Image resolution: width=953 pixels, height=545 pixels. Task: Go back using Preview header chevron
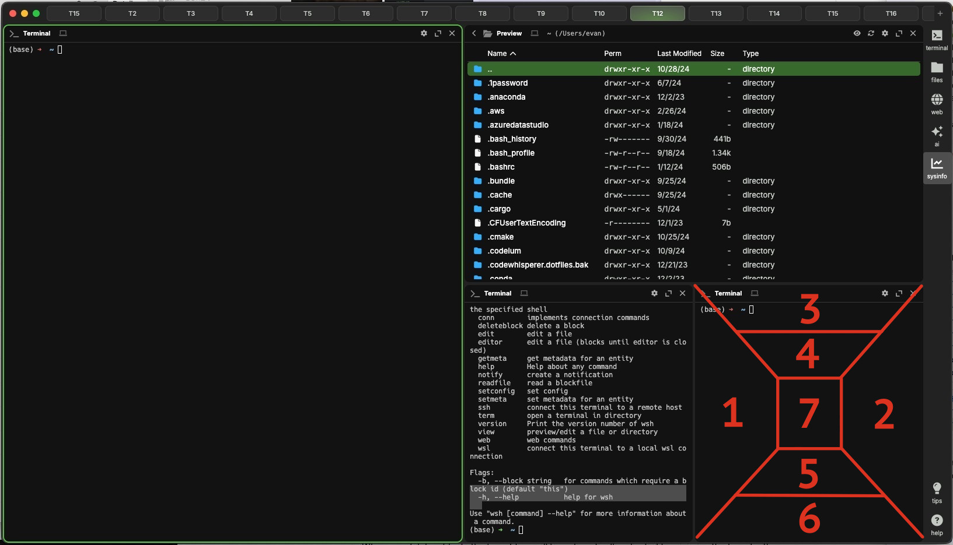click(x=474, y=33)
